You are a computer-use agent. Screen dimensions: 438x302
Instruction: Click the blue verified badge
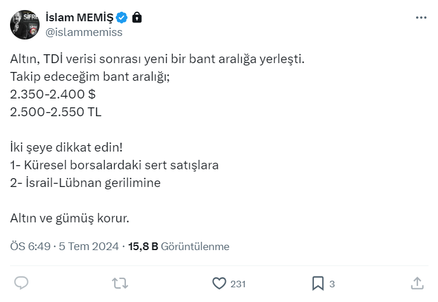pos(123,17)
